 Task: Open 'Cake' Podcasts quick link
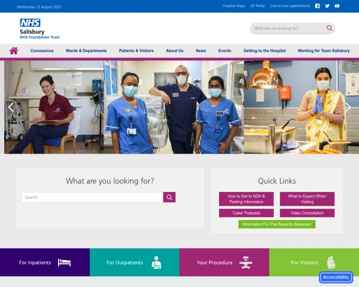click(x=247, y=213)
